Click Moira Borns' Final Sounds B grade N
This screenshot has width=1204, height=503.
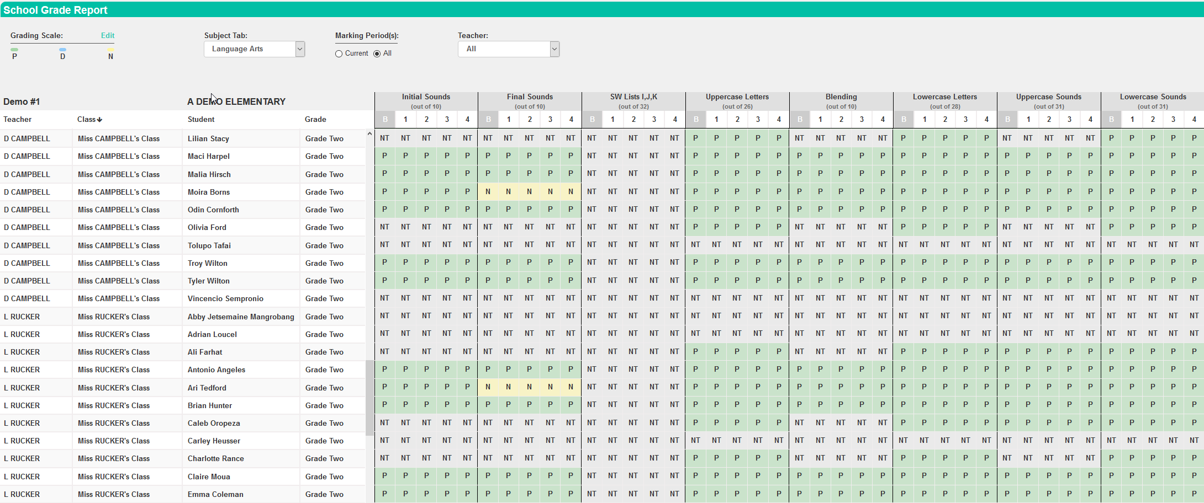click(488, 191)
